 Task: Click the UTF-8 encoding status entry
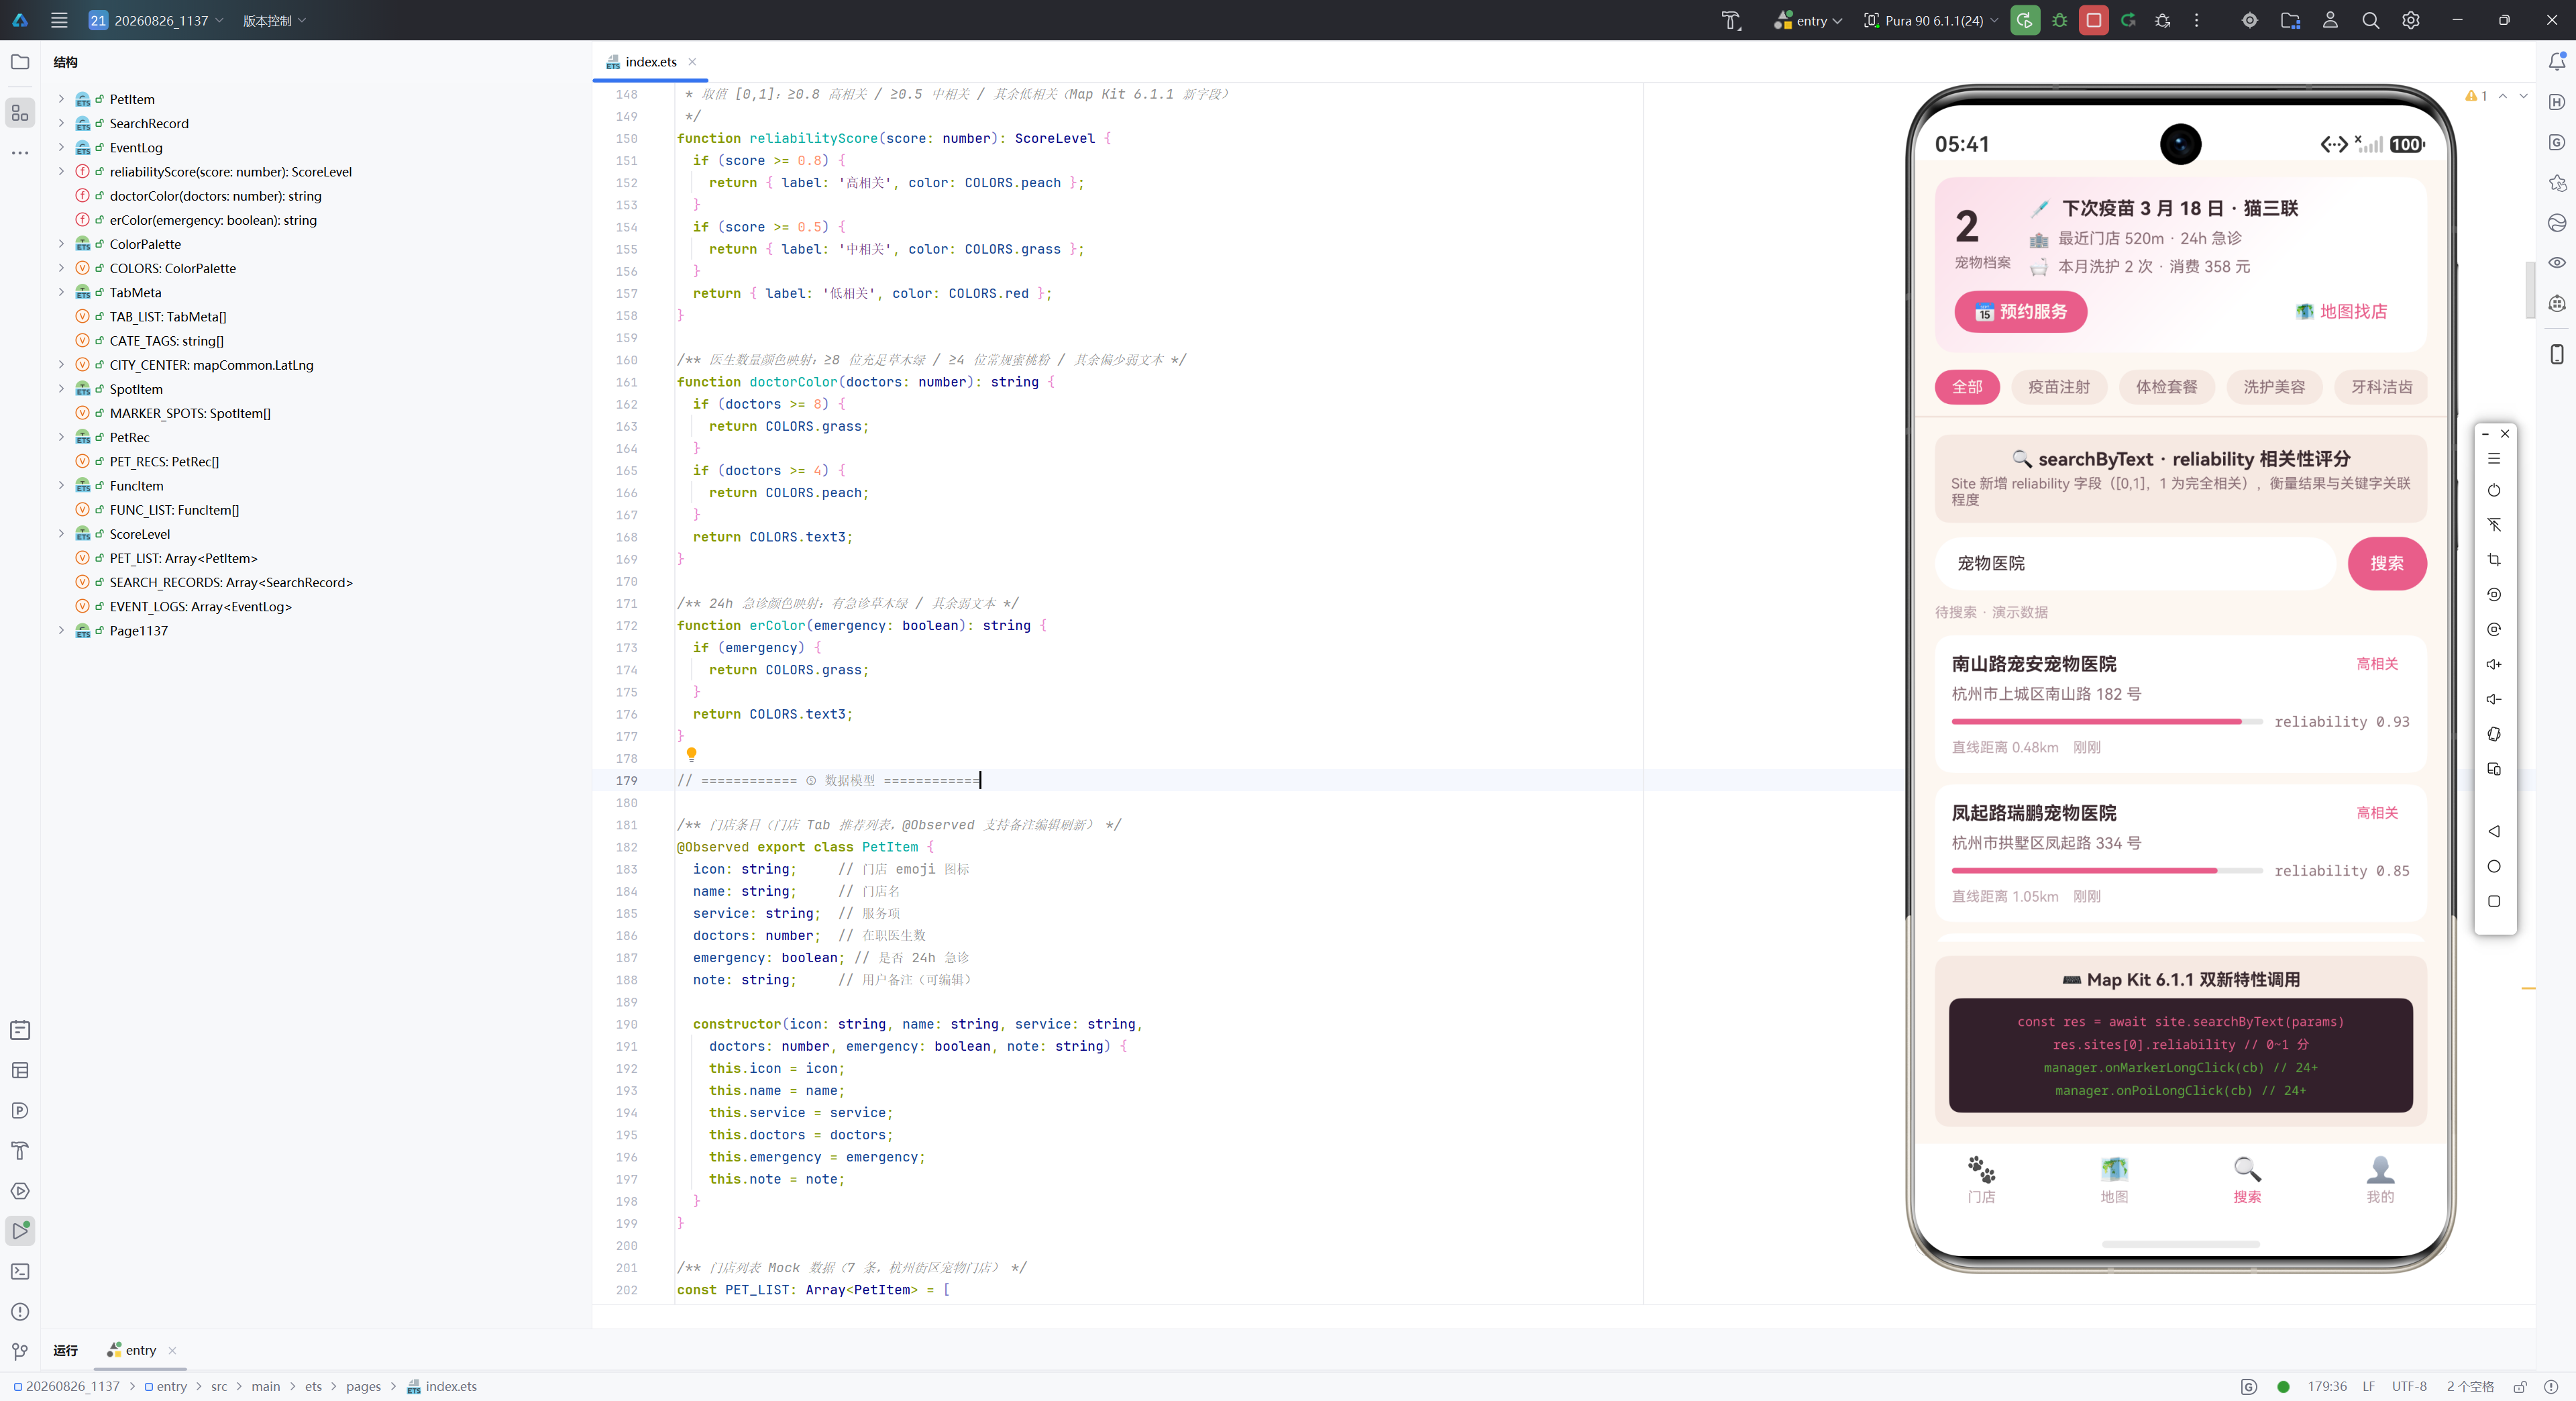(x=2409, y=1386)
